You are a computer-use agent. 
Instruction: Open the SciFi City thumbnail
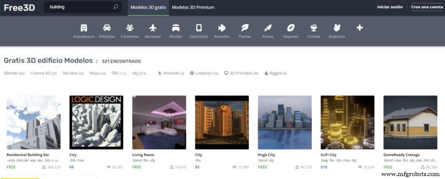click(347, 122)
